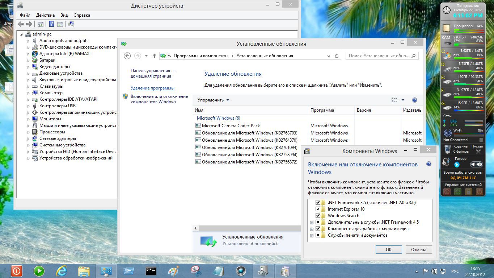Toggle Компоненты для работы с мультимедиа checkbox

[318, 229]
